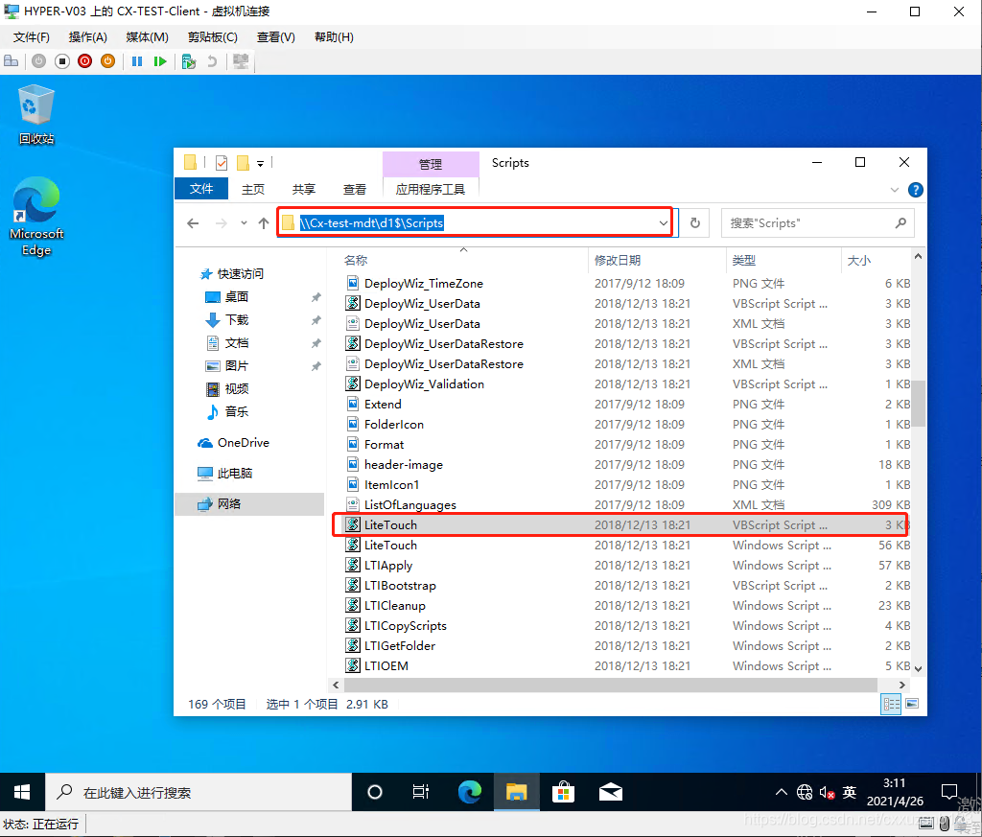Select 图片 in navigation pane
The height and width of the screenshot is (837, 982).
(237, 365)
